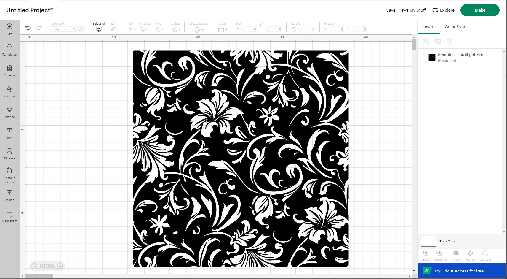Select the Flatten icon
Screen dimensions: 507x279
click(x=470, y=254)
